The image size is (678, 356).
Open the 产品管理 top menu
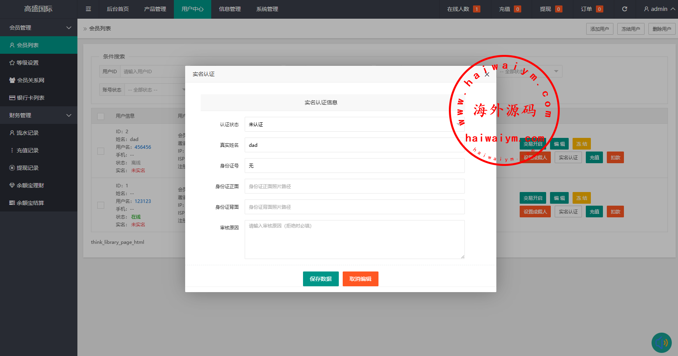point(155,9)
